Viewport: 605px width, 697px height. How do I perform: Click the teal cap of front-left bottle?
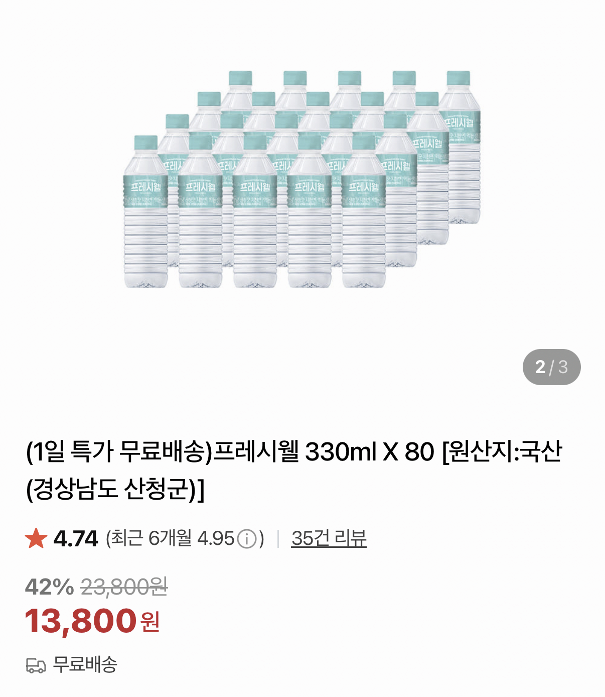coord(145,143)
